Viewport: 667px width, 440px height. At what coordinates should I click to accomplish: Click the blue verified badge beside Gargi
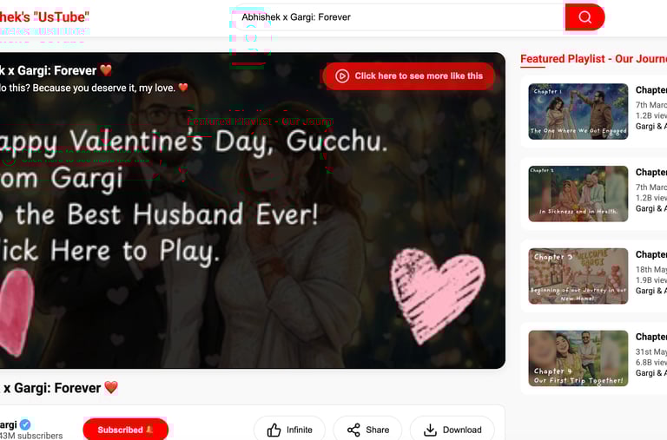(25, 424)
